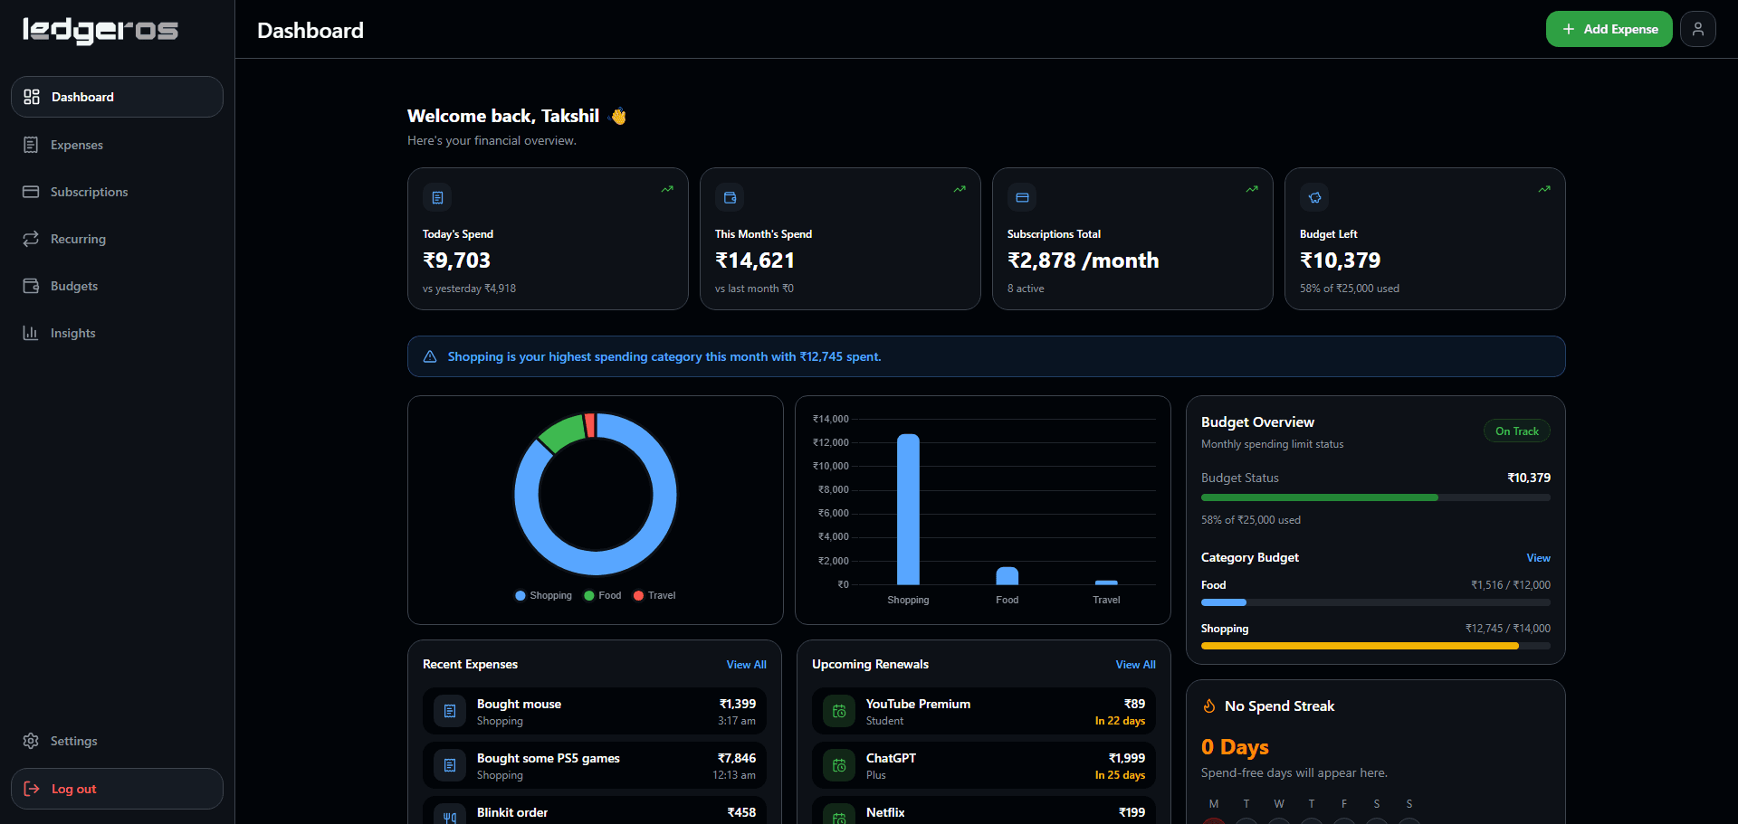Click the Travel legend swatch under donut chart
Screen dimensions: 1738x824
pos(638,595)
